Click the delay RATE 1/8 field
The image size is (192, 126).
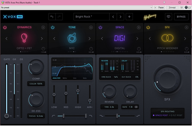pos(130,107)
